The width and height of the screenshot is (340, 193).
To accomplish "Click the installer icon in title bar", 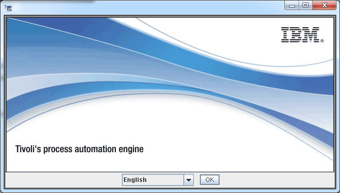I will (x=8, y=8).
